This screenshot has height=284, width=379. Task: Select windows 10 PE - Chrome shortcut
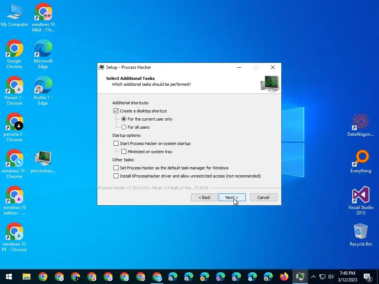click(14, 237)
